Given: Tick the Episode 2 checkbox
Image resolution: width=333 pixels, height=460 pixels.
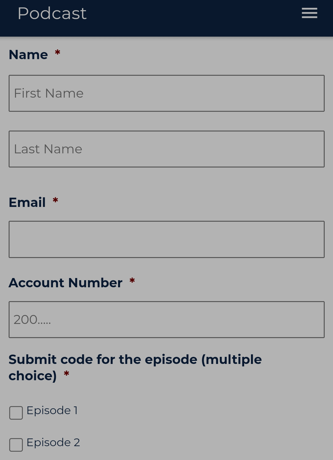Looking at the screenshot, I should pyautogui.click(x=16, y=445).
